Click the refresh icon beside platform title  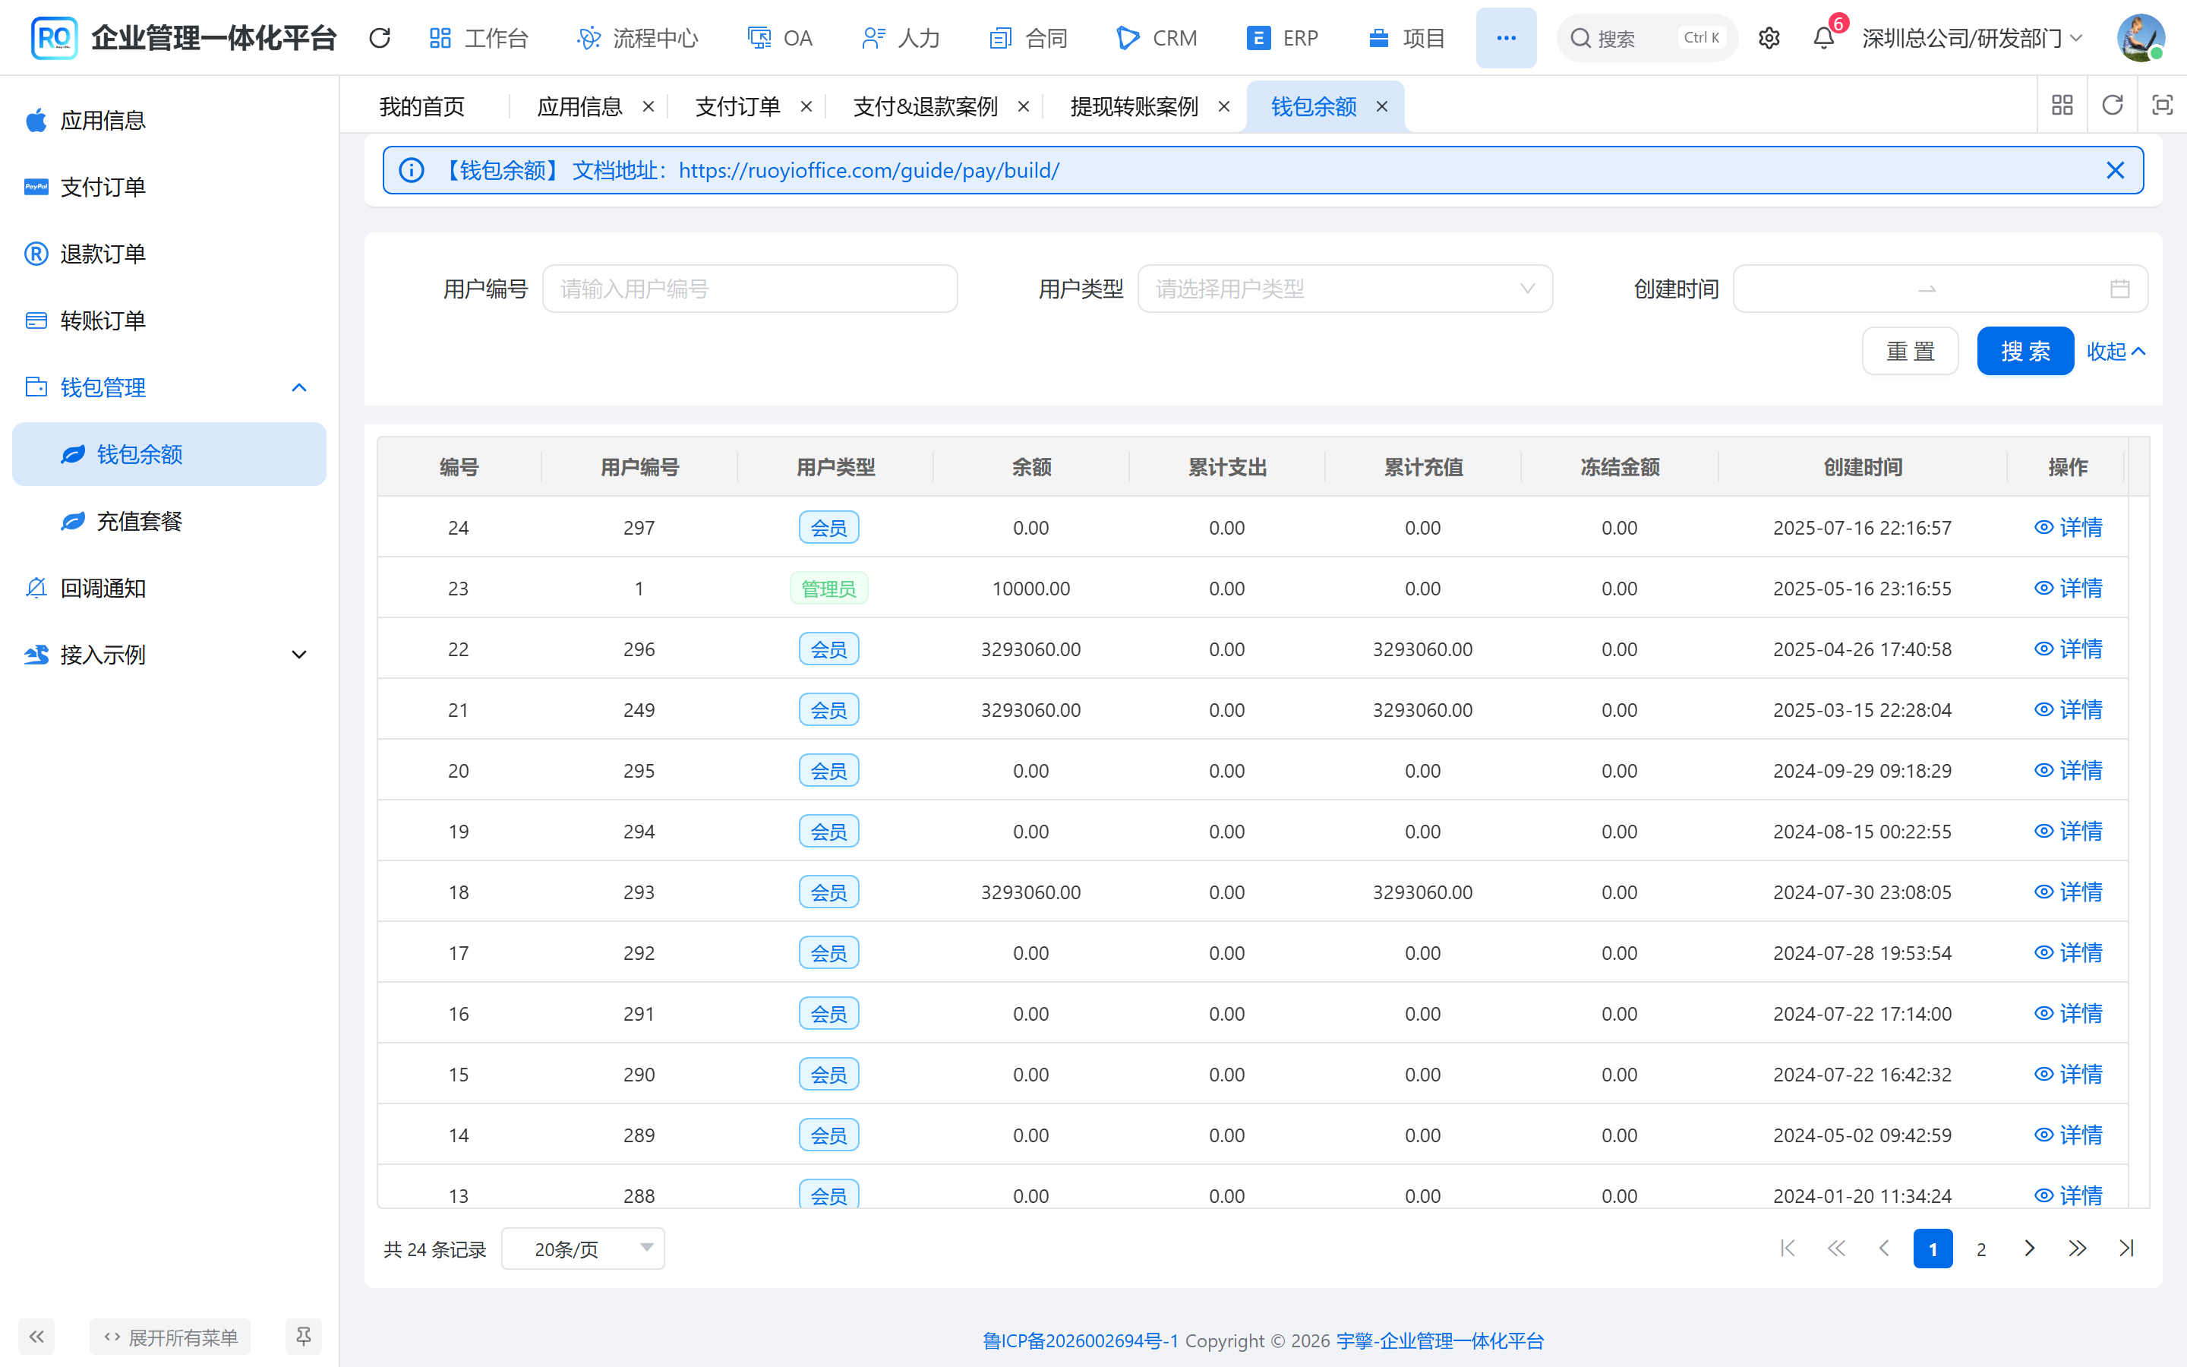(x=380, y=38)
